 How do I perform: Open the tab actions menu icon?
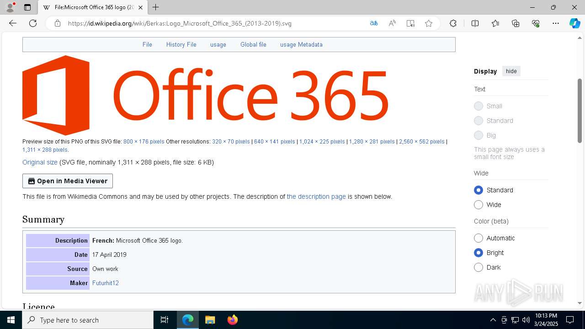(27, 7)
